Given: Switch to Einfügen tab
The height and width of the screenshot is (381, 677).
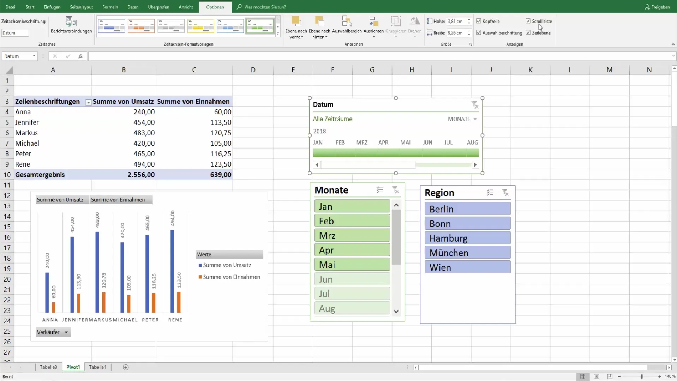Looking at the screenshot, I should tap(52, 7).
